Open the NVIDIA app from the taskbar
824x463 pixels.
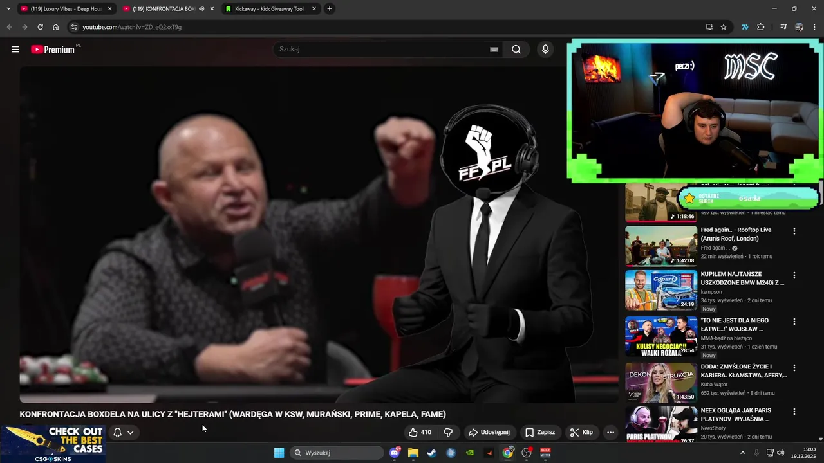pyautogui.click(x=470, y=453)
